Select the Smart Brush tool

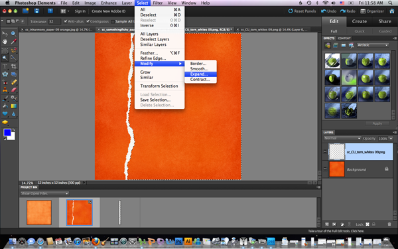point(13,98)
